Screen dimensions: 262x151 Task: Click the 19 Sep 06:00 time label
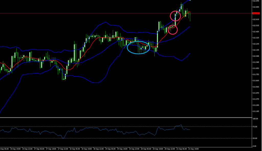click(x=110, y=149)
